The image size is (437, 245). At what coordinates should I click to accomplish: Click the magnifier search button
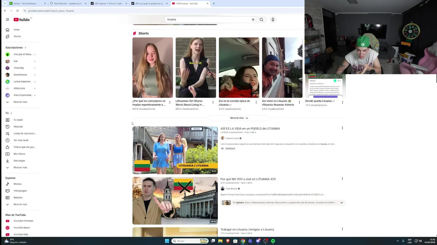coord(261,19)
